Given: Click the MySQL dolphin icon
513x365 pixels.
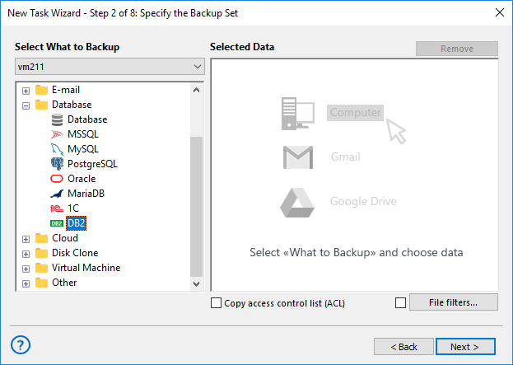Looking at the screenshot, I should (x=57, y=149).
